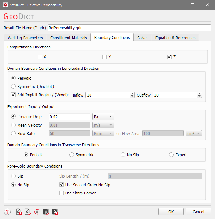This screenshot has height=219, width=215.
Task: Click the Cancel button
Action: click(198, 212)
